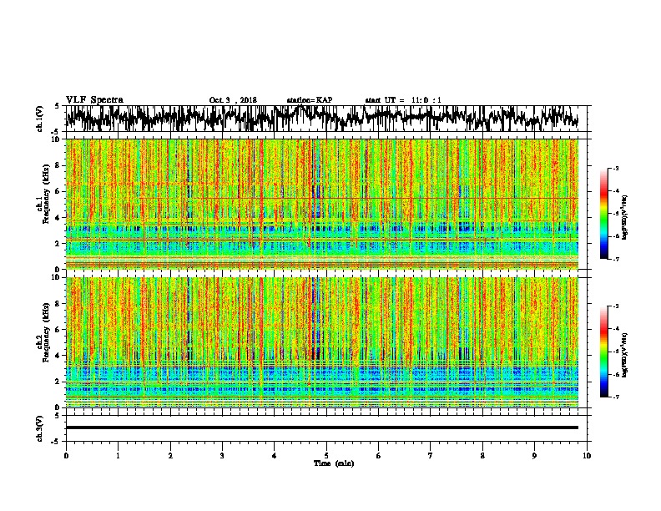The height and width of the screenshot is (511, 661).
Task: Click the ch.2 color scale bar
Action: 603,352
